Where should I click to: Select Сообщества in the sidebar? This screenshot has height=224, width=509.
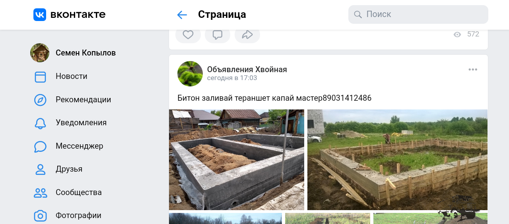point(79,192)
